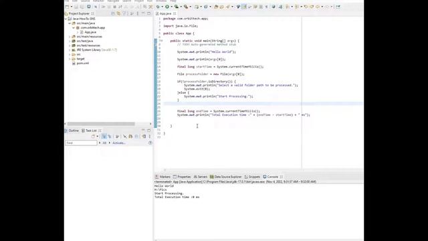Screen dimensions: 428x241
Task: Switch to the Task List tab
Action: point(91,131)
